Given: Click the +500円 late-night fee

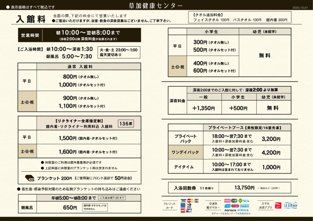Looking at the screenshot, I should pos(238,108).
